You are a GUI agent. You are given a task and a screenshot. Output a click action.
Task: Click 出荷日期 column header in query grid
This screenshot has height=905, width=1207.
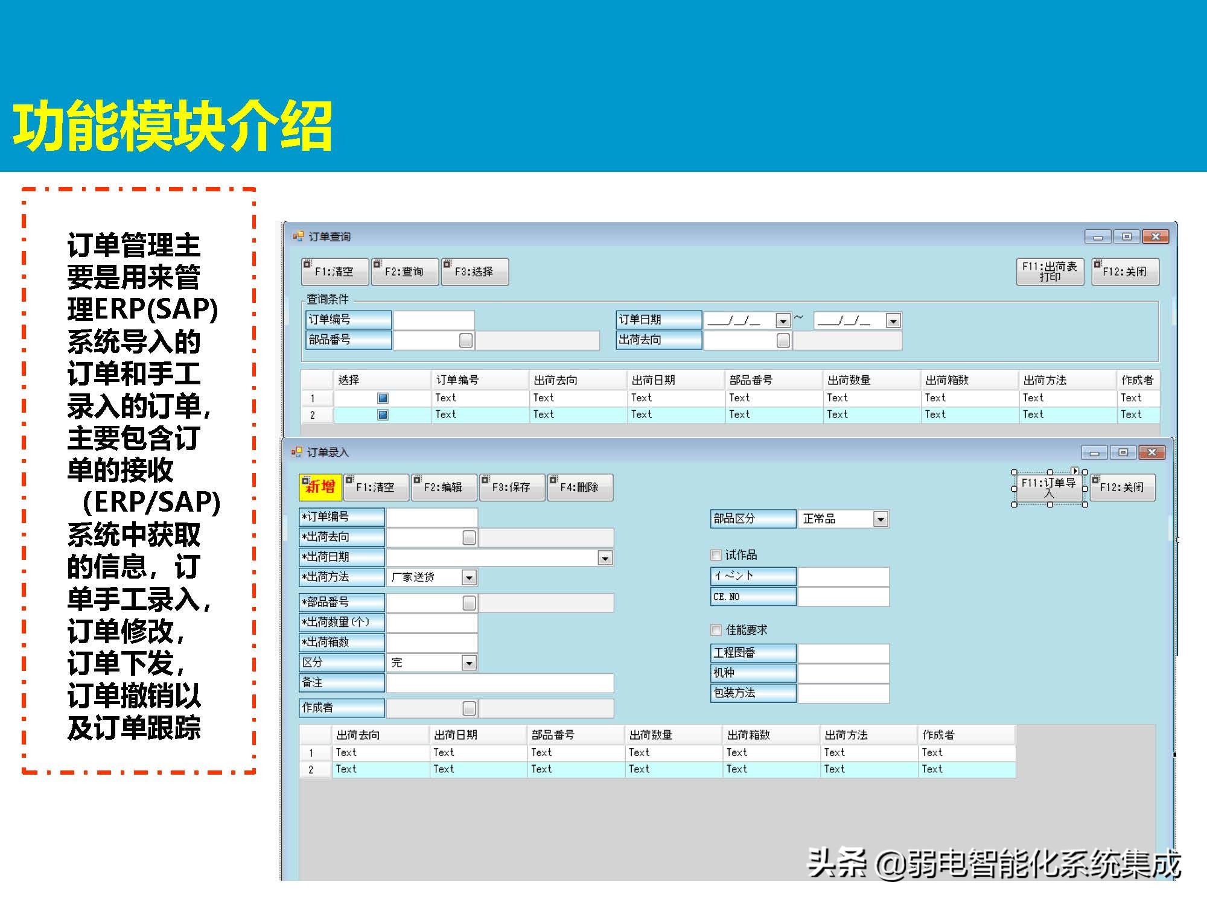[676, 380]
